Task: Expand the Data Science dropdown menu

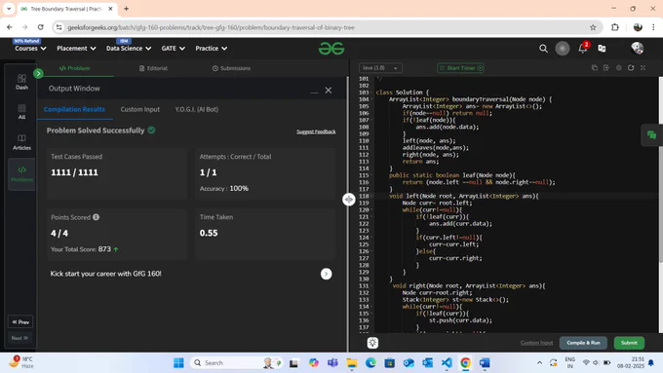Action: (x=129, y=49)
